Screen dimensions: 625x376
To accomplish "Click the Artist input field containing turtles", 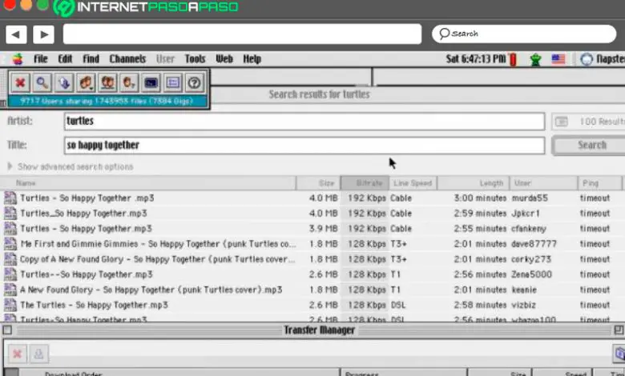I will click(x=304, y=122).
